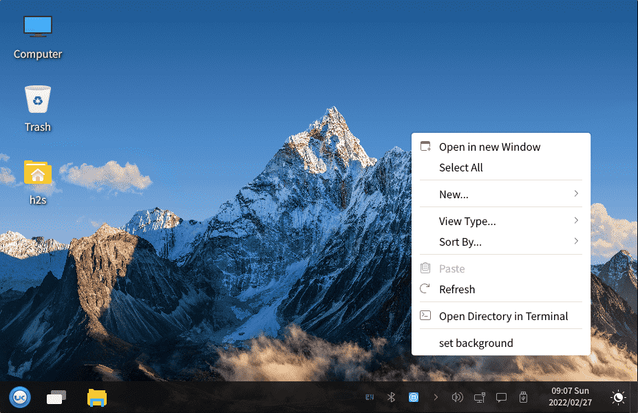Image resolution: width=638 pixels, height=413 pixels.
Task: Expand the Sort By... submenu
Action: tap(501, 242)
